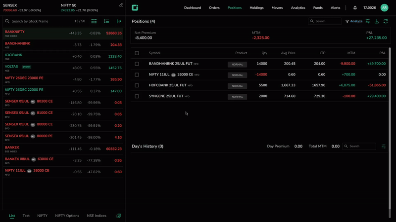
Task: Click the P&L value +27,235.00
Action: pyautogui.click(x=376, y=38)
